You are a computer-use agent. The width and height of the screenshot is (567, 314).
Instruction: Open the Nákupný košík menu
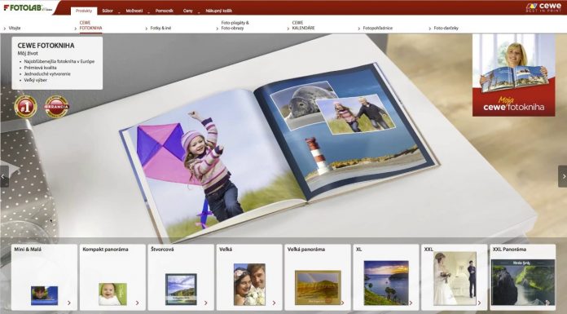219,11
